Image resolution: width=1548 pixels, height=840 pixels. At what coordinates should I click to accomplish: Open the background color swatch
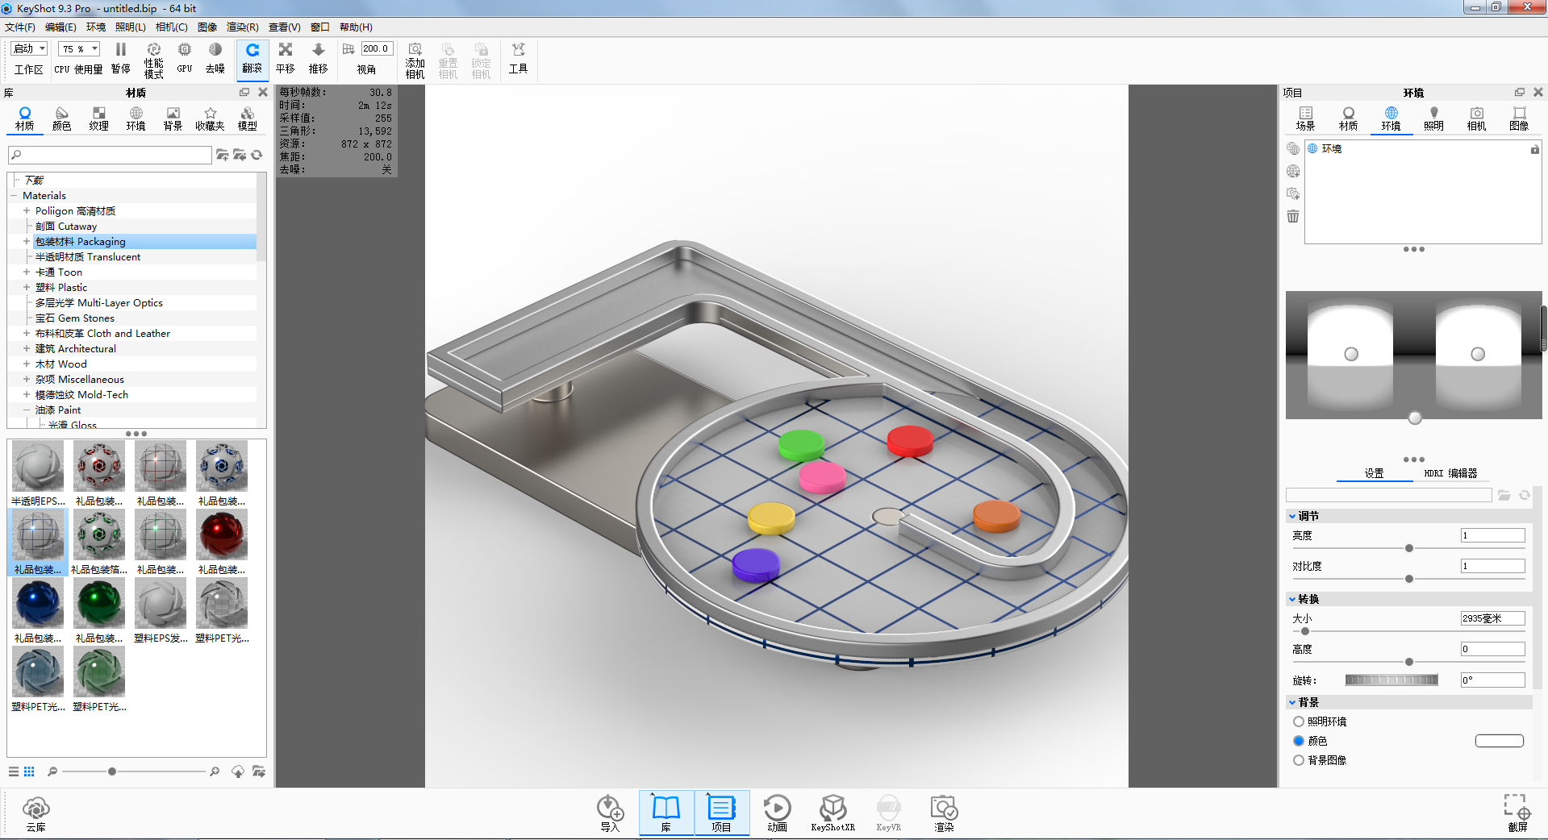(1500, 742)
